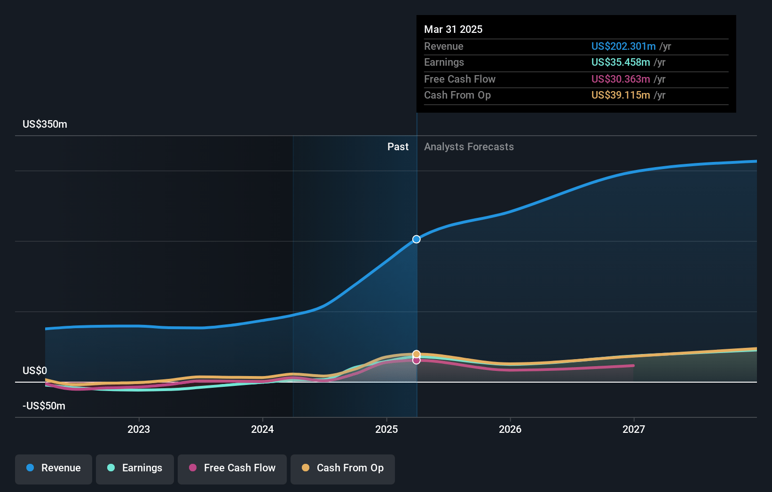Click the -US$50m y-axis label
The width and height of the screenshot is (772, 492).
coord(44,406)
